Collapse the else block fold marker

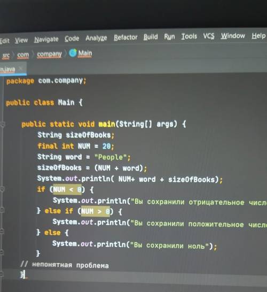point(2,232)
